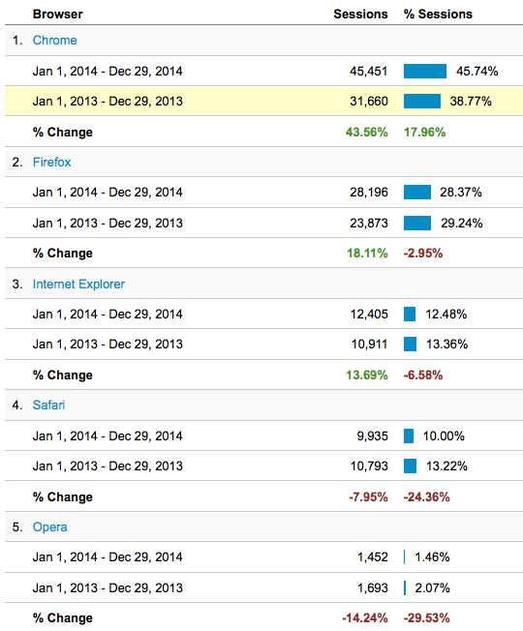This screenshot has width=523, height=631.
Task: Click the -29.53% Opera percent change
Action: tap(427, 618)
